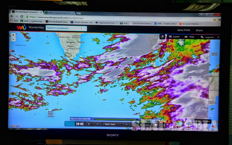Viewport: 232px width, 145px height.
Task: Expand the Past 1 Hour dropdown
Action: pos(116,124)
